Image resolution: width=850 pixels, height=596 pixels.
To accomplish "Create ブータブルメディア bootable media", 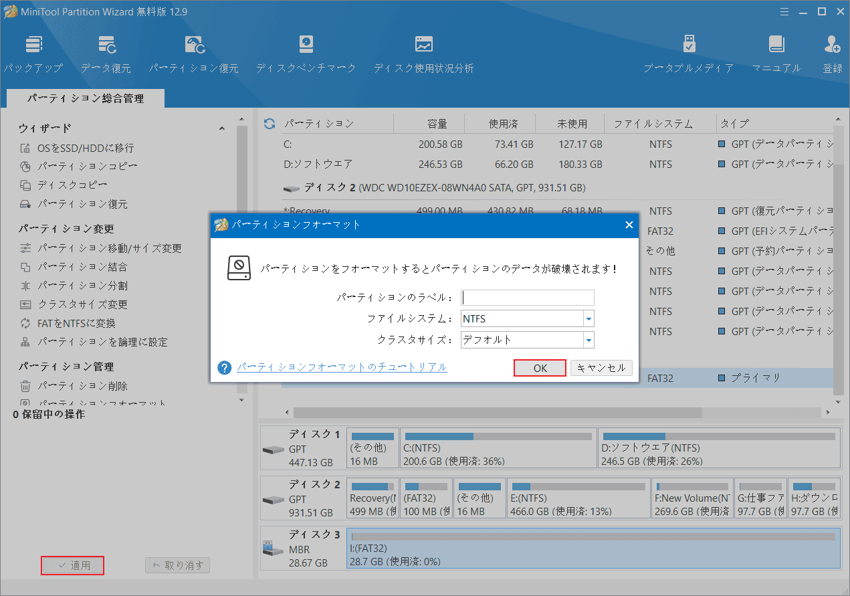I will point(689,54).
